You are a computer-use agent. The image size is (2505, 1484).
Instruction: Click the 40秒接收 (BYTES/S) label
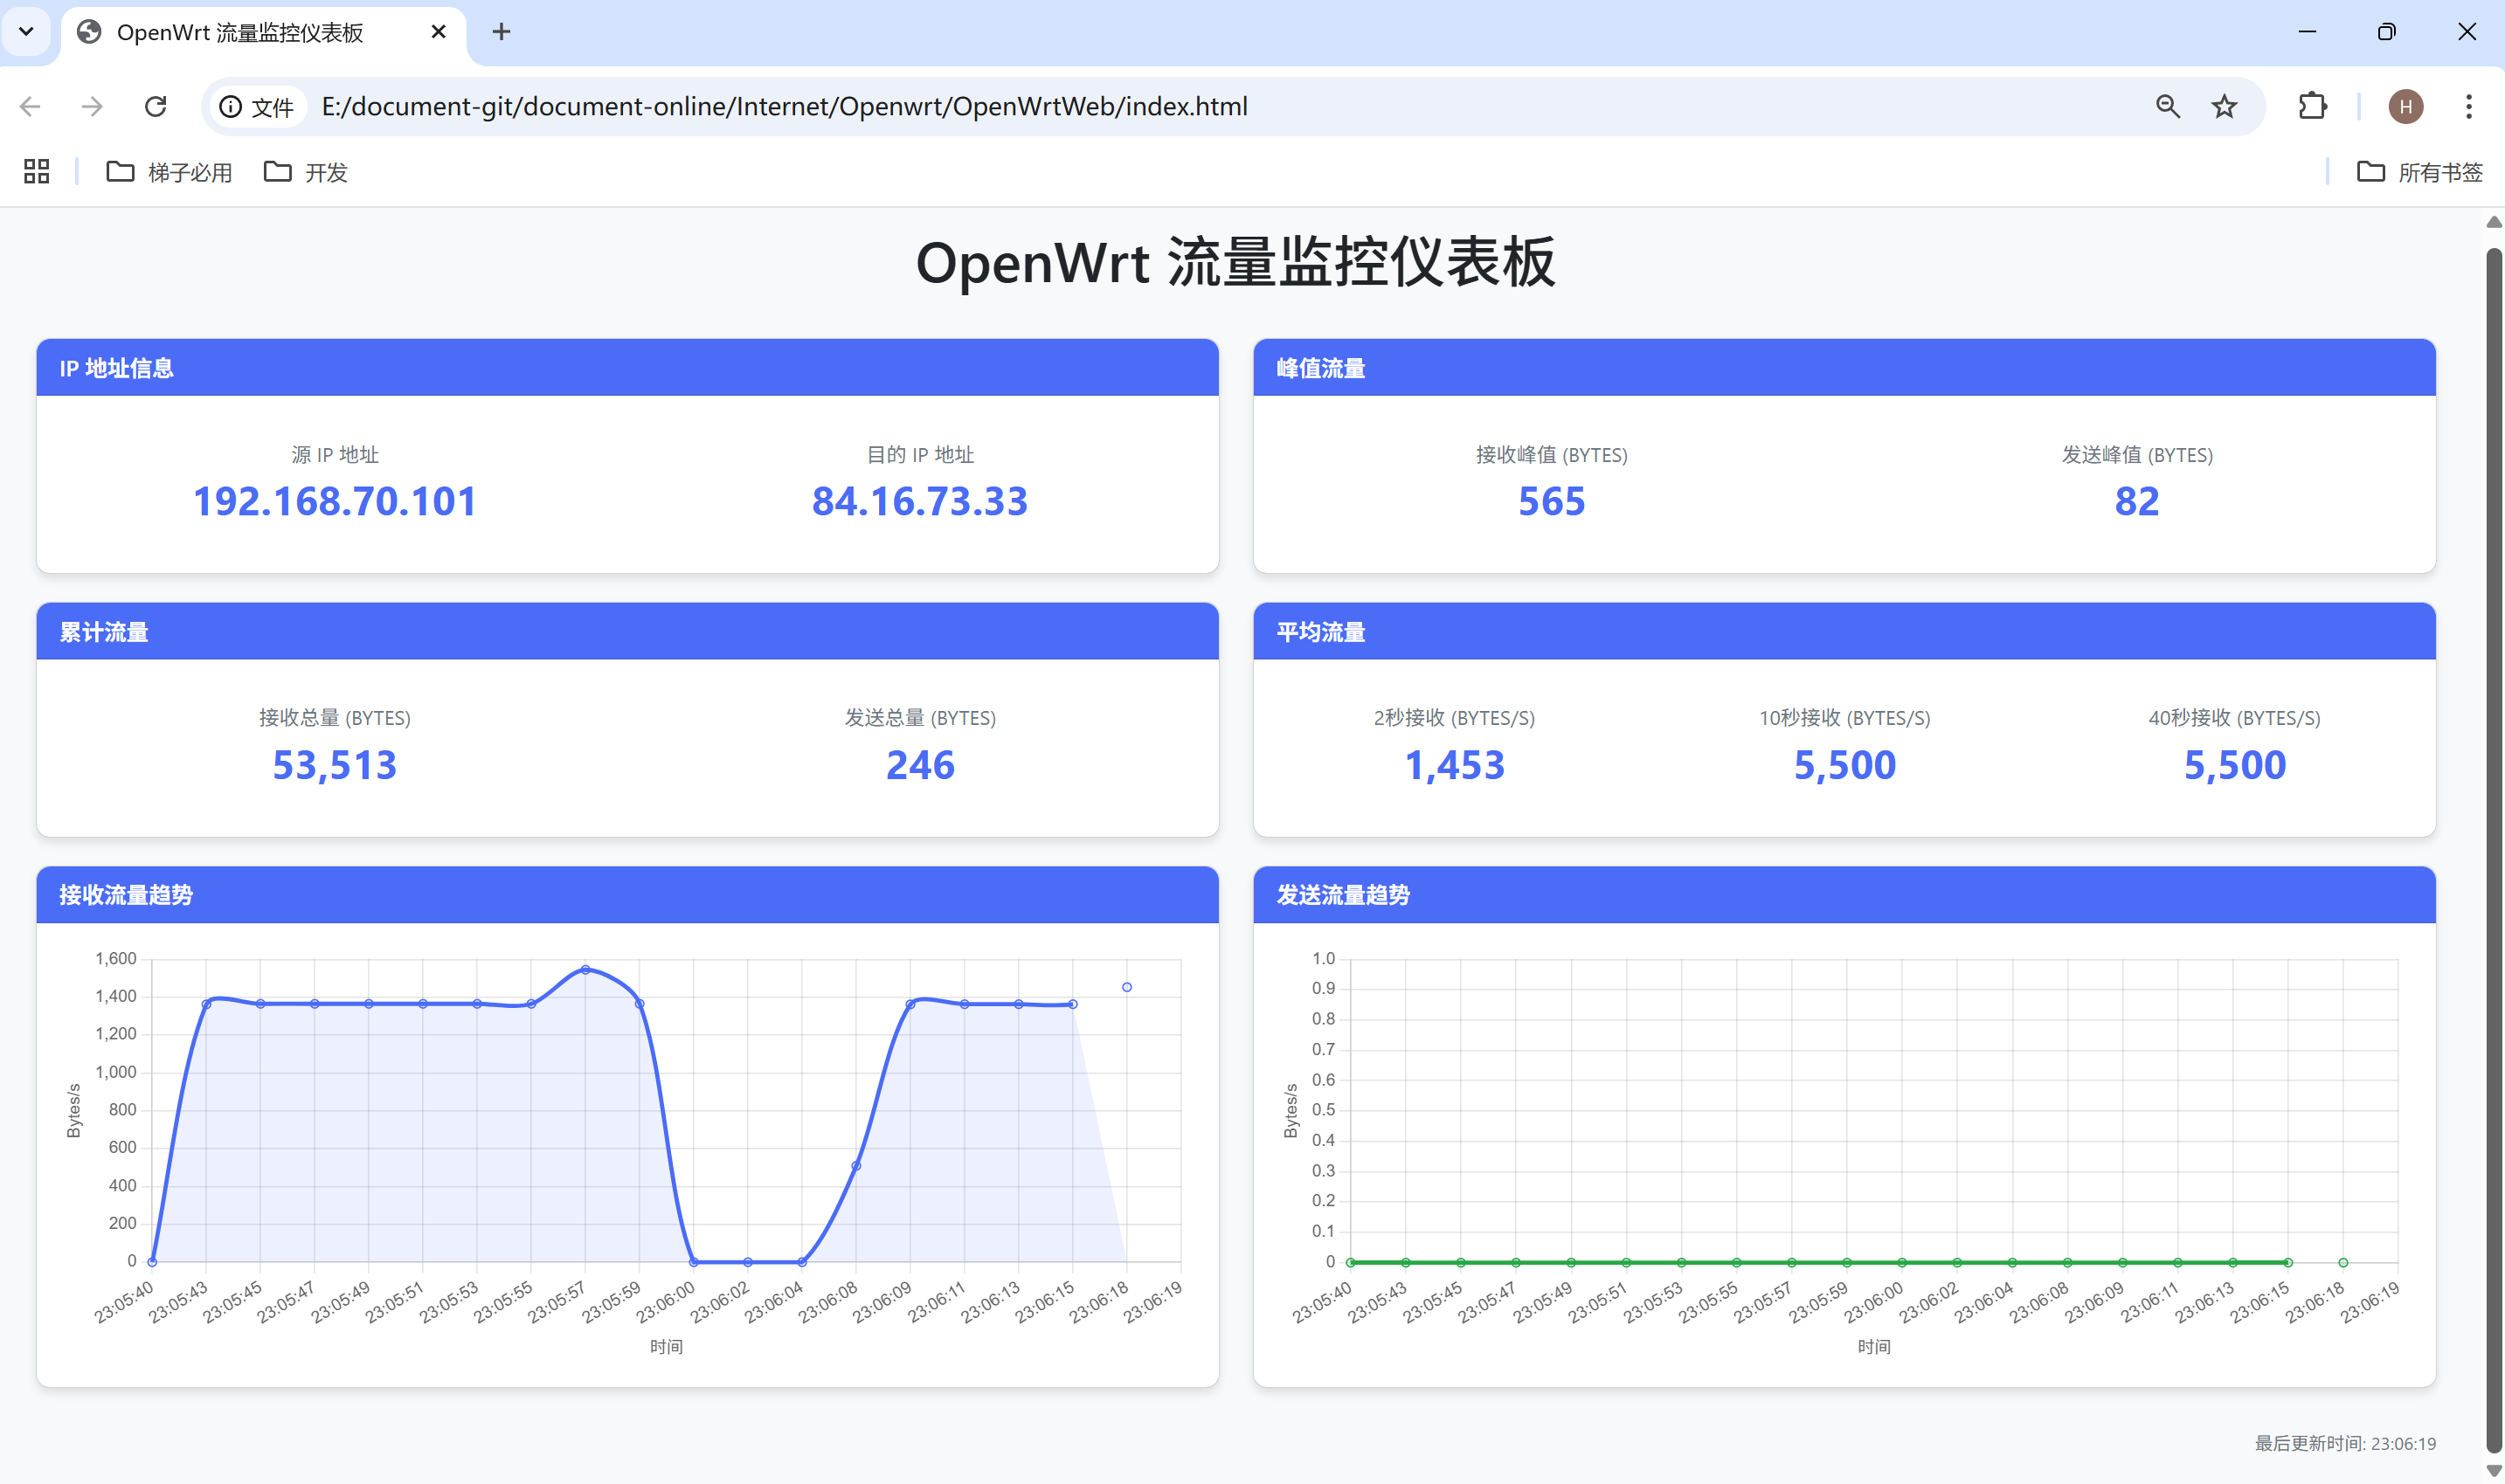pos(2235,718)
